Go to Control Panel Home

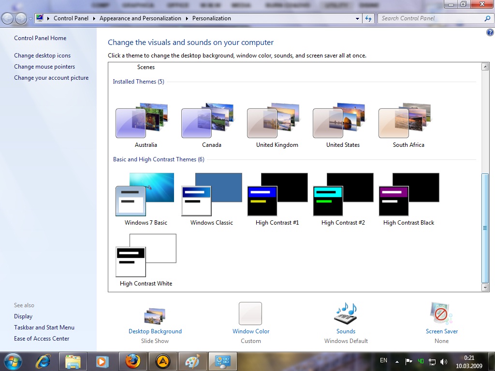[40, 38]
